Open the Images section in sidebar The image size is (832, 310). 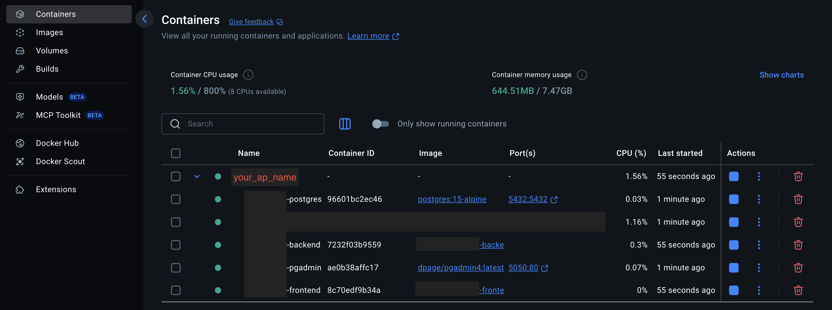point(49,32)
